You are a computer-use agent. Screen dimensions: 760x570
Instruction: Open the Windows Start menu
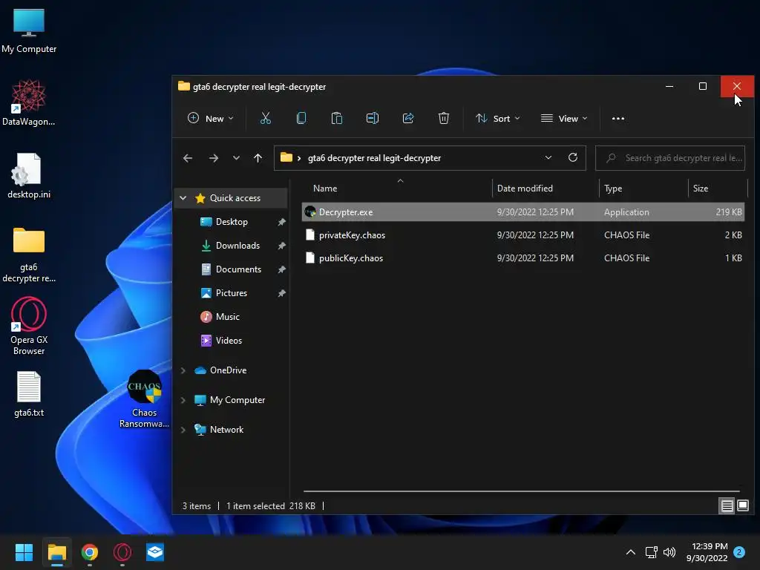pyautogui.click(x=24, y=552)
